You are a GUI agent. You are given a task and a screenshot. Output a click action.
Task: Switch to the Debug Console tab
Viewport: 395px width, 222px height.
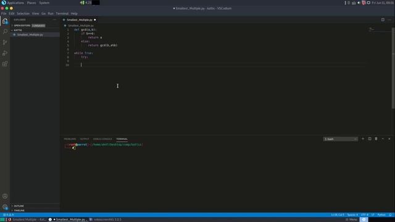102,139
